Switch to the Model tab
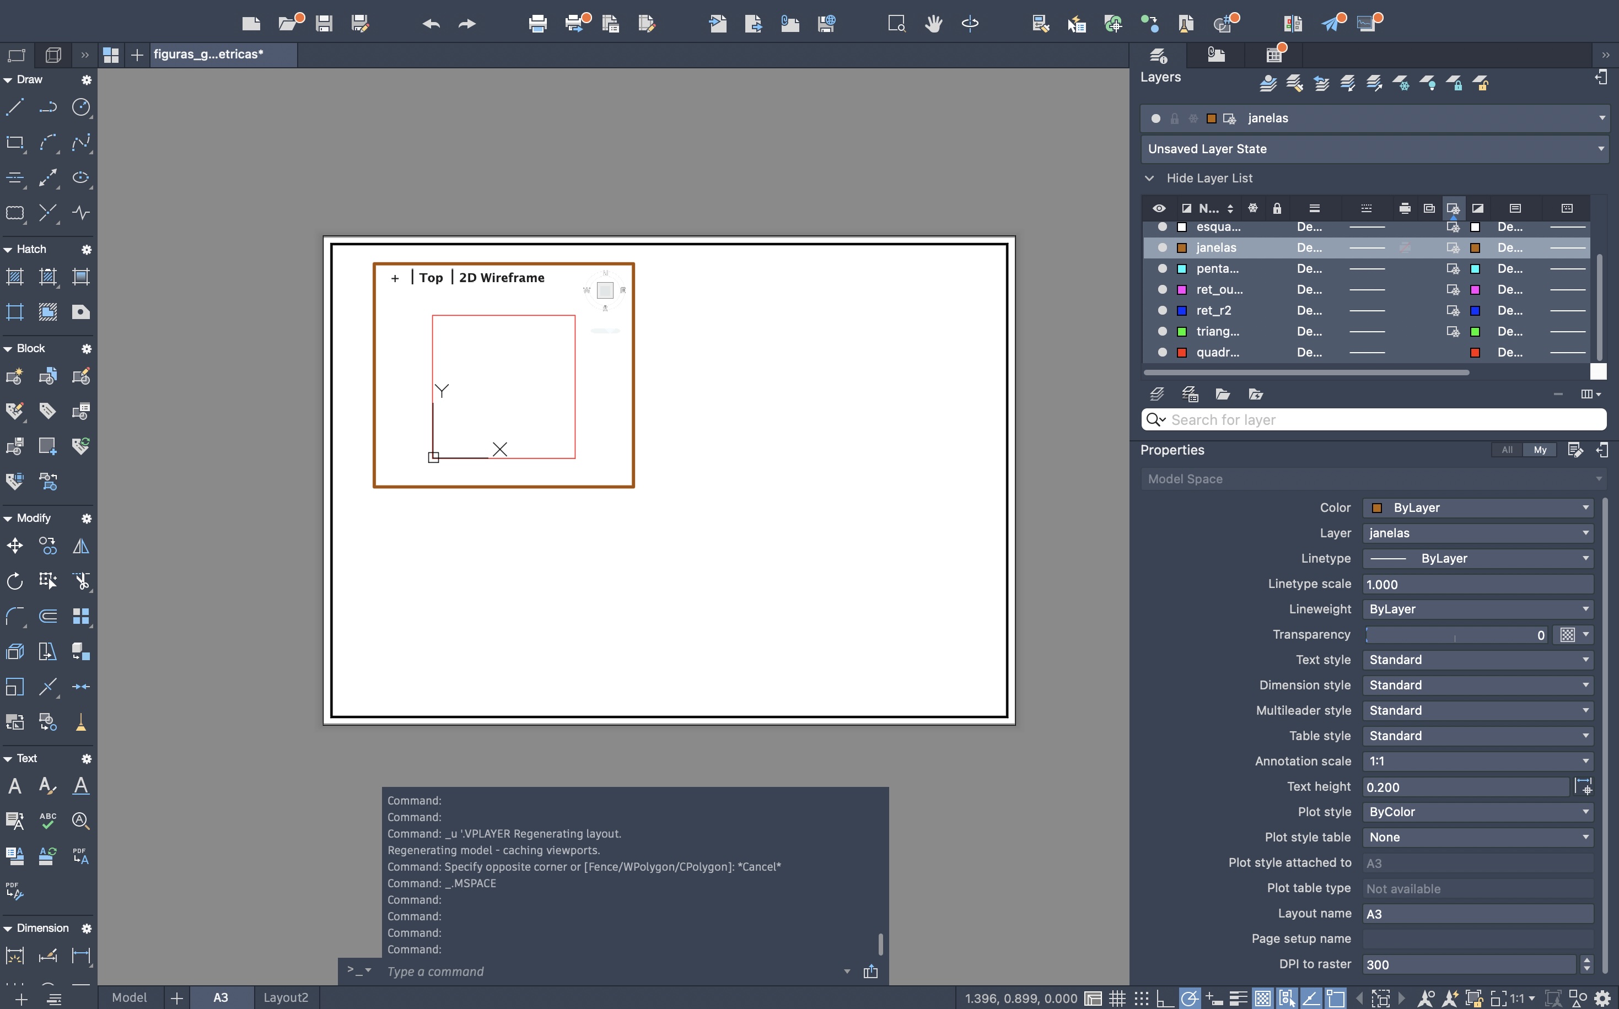This screenshot has width=1619, height=1009. pyautogui.click(x=129, y=997)
